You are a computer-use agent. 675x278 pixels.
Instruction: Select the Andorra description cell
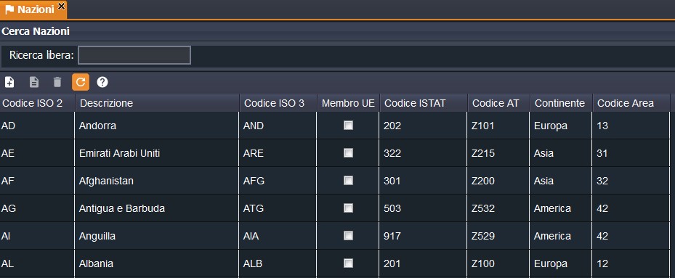(x=157, y=126)
